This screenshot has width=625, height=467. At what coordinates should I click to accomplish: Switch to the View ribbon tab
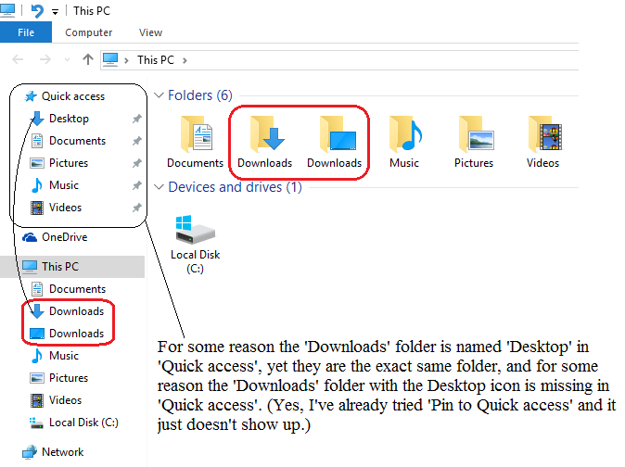point(150,32)
